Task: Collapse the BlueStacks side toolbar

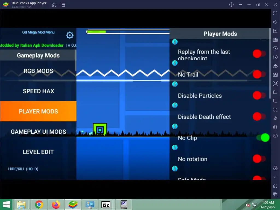Action: pyautogui.click(x=276, y=5)
